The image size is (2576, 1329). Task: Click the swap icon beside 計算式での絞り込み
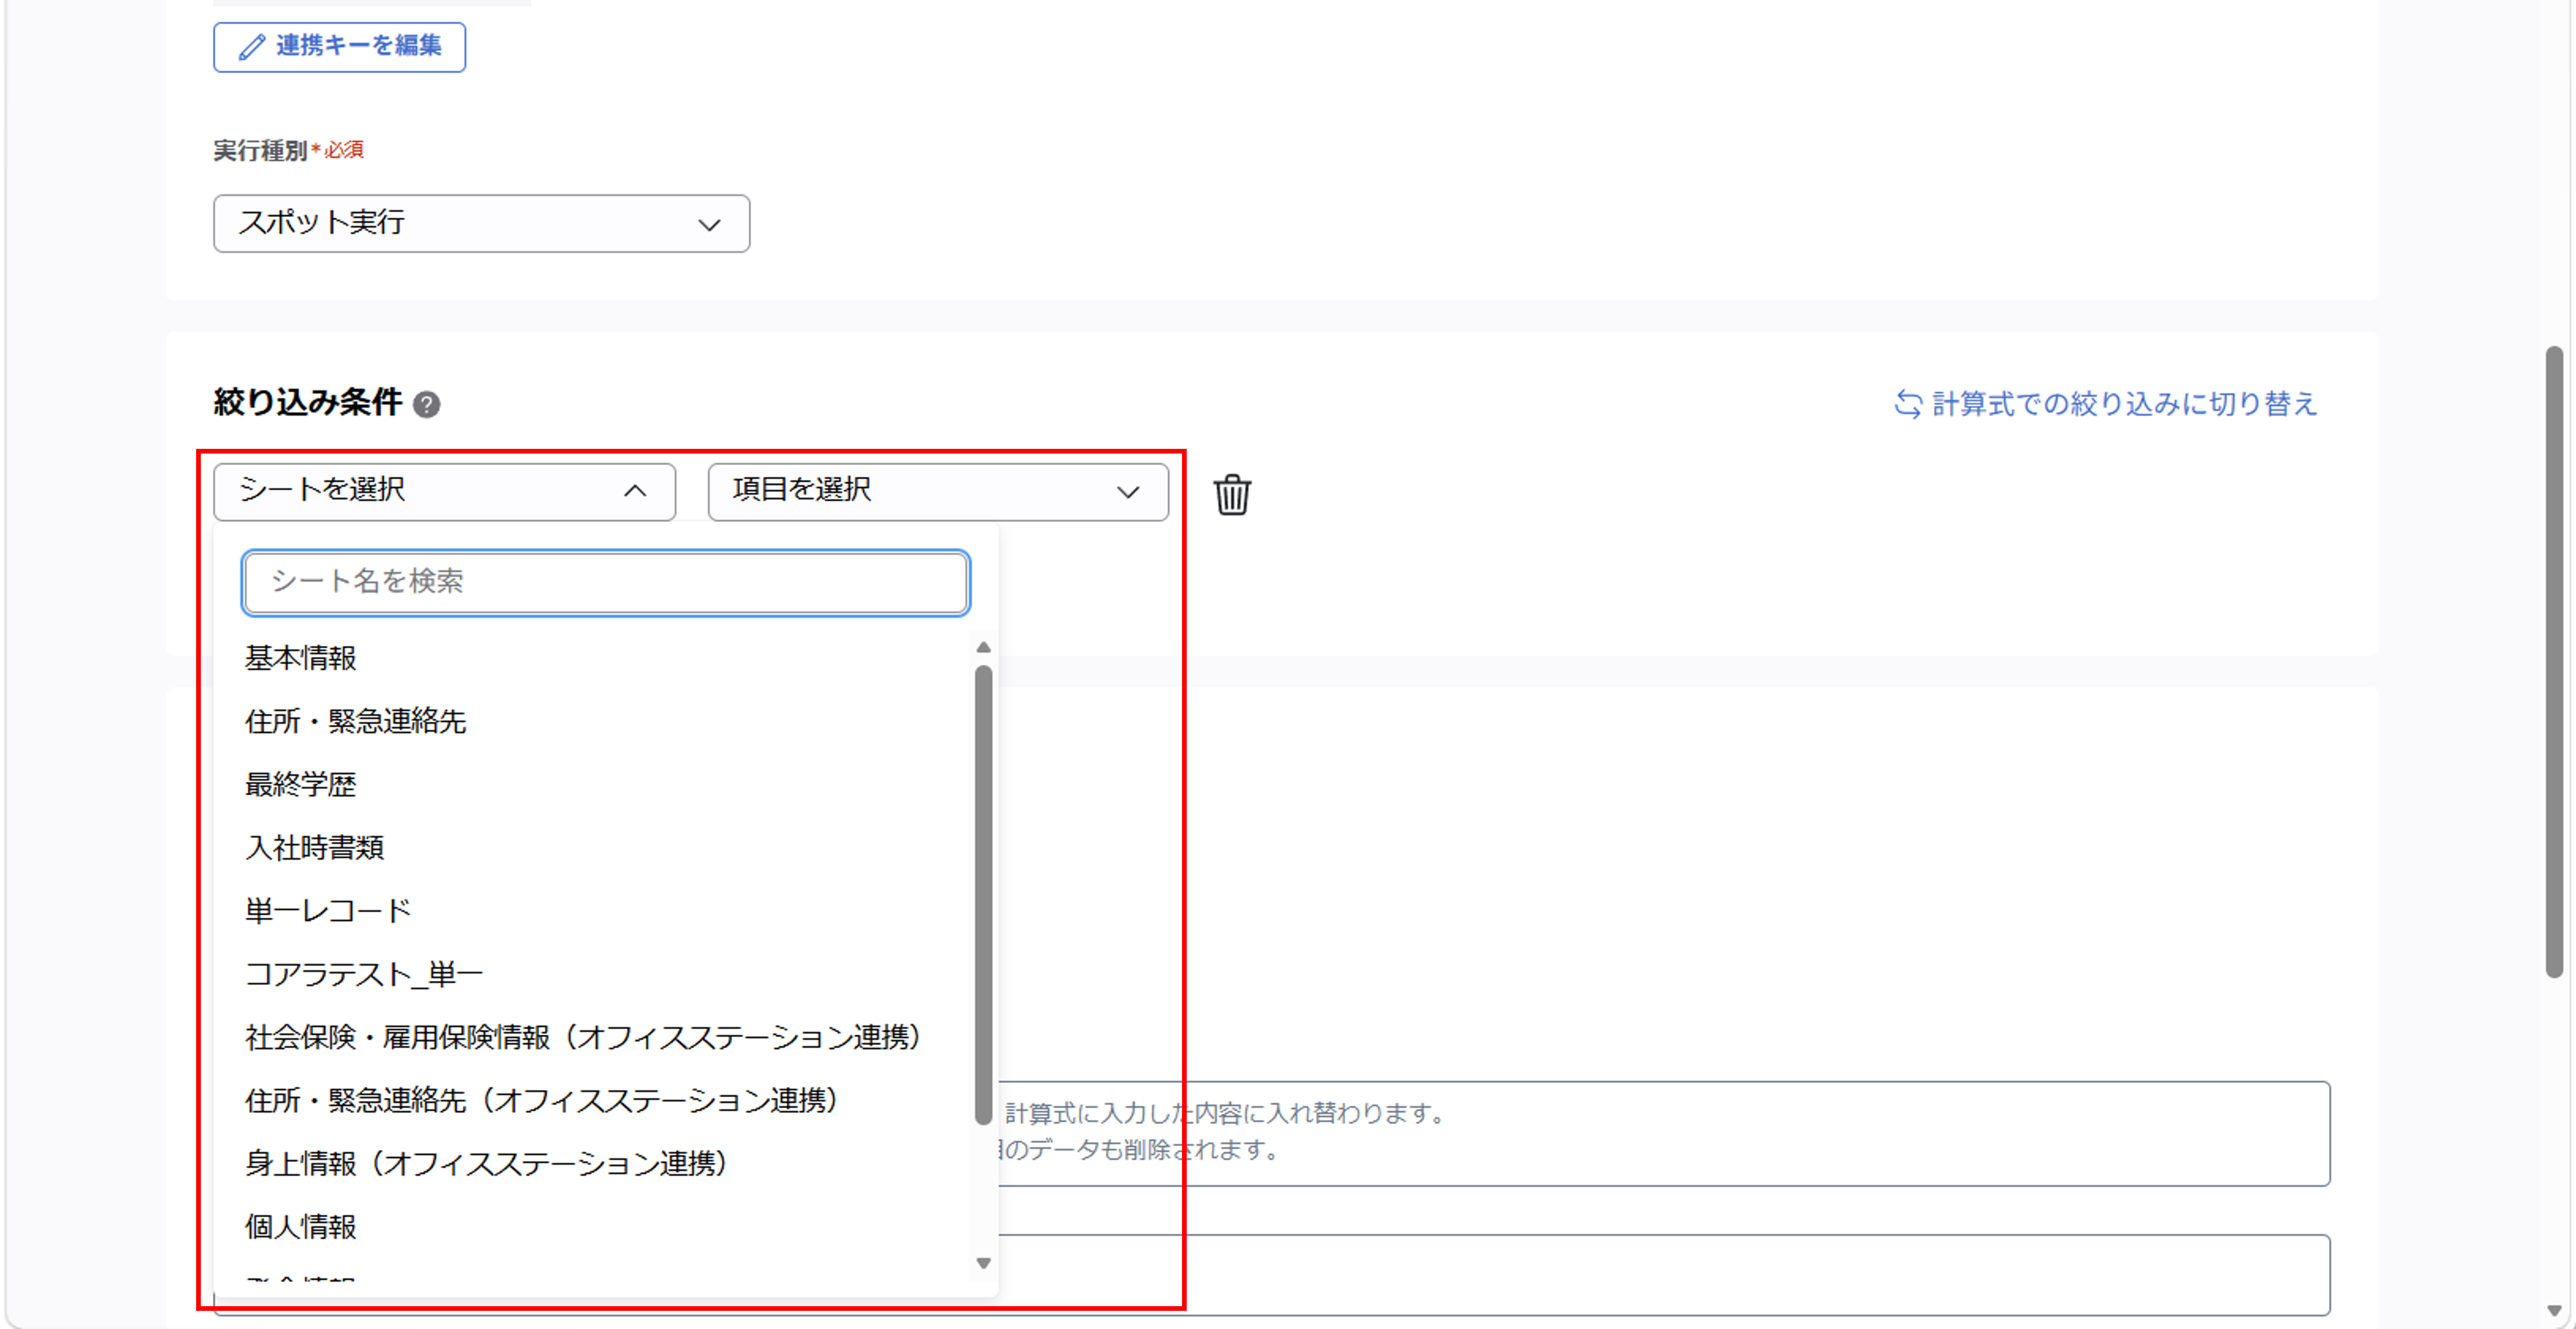pos(1908,404)
